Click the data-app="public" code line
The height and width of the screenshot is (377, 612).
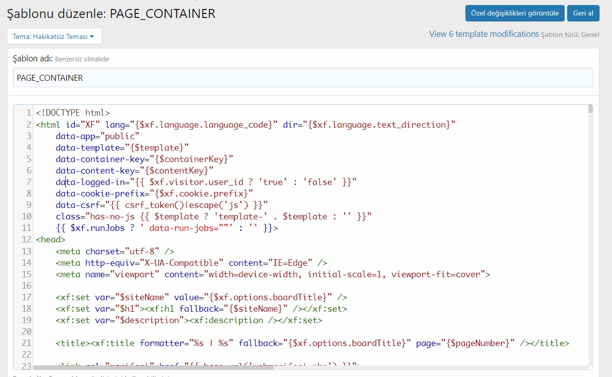click(98, 136)
